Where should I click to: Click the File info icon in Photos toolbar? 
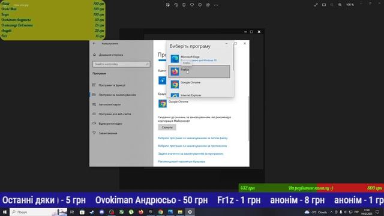point(200,5)
